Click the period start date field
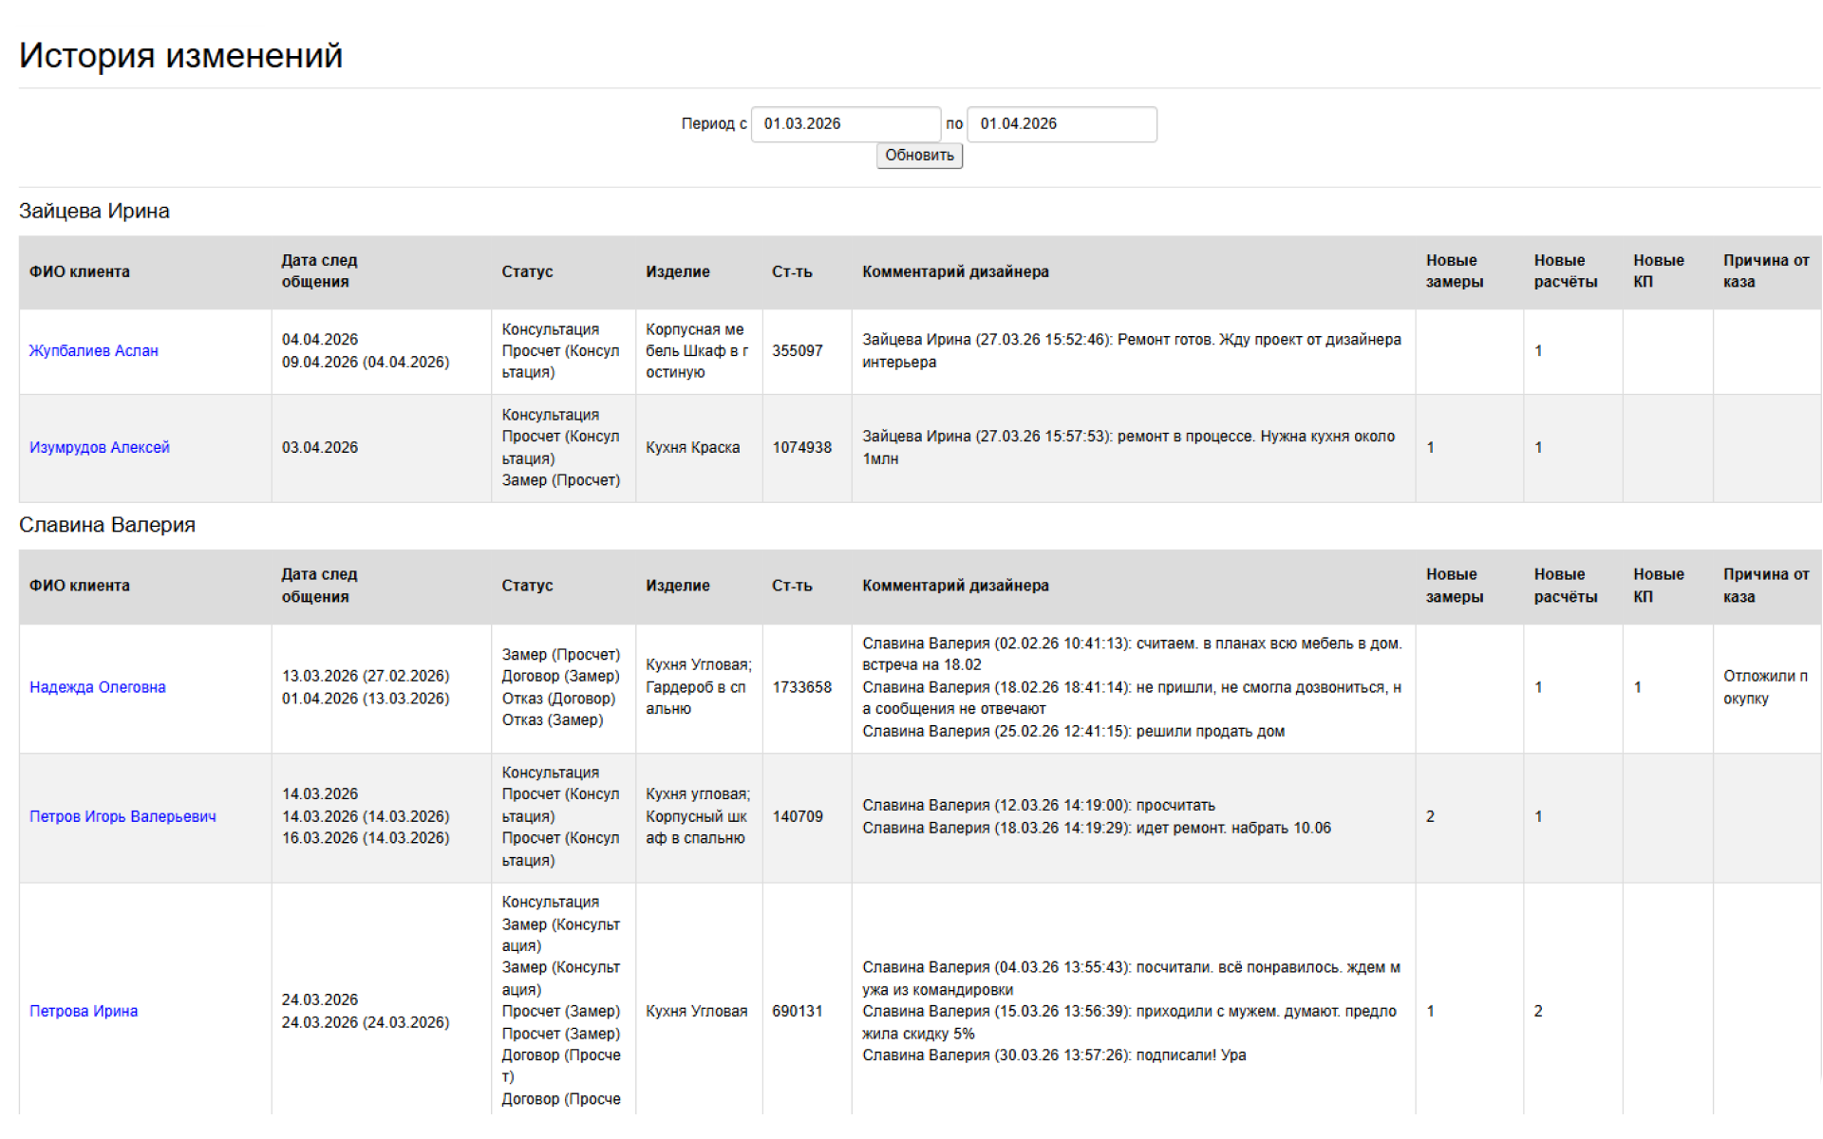 coord(845,124)
